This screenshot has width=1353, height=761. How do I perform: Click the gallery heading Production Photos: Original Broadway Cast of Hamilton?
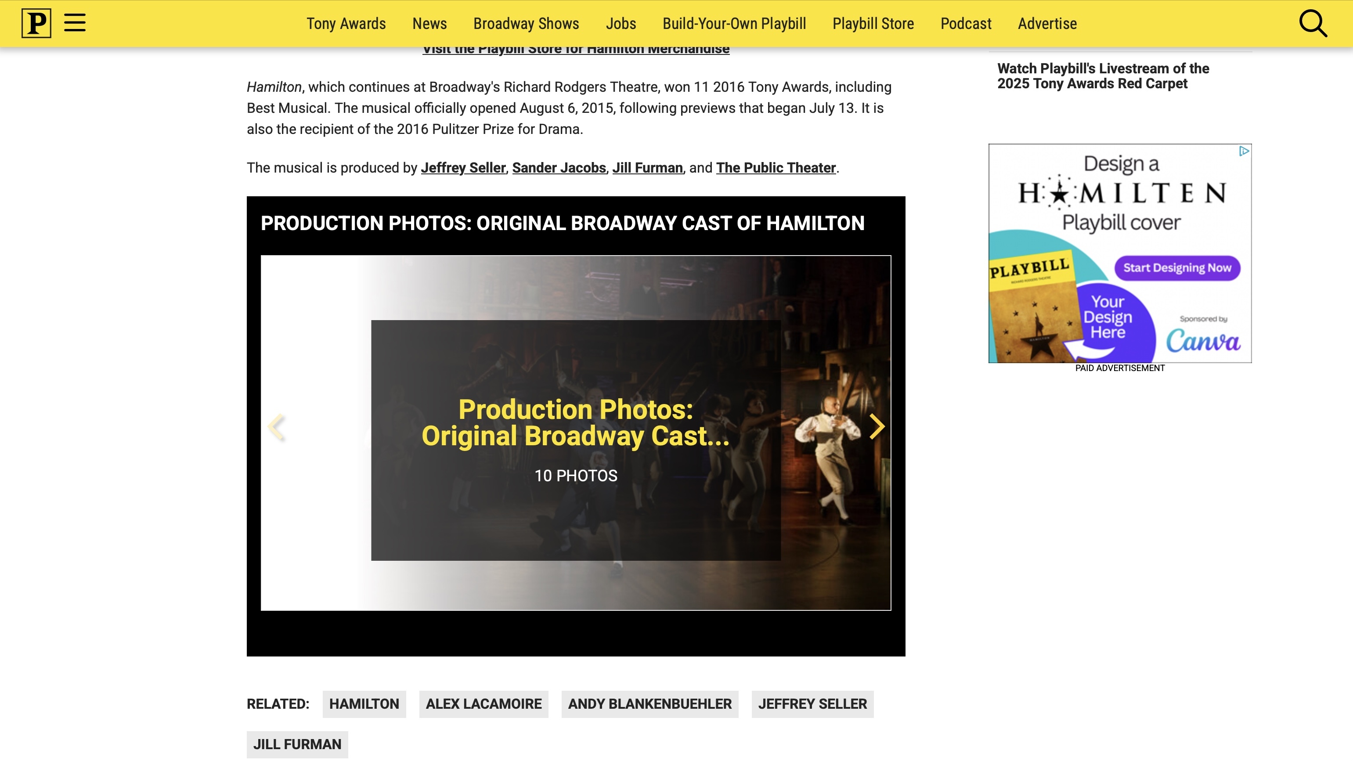point(563,223)
